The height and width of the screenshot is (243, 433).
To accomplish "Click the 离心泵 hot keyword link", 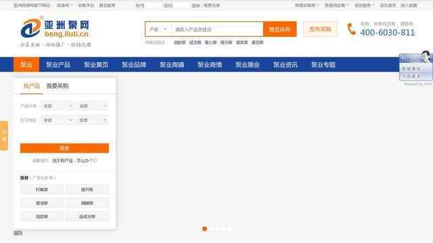I will pos(210,43).
